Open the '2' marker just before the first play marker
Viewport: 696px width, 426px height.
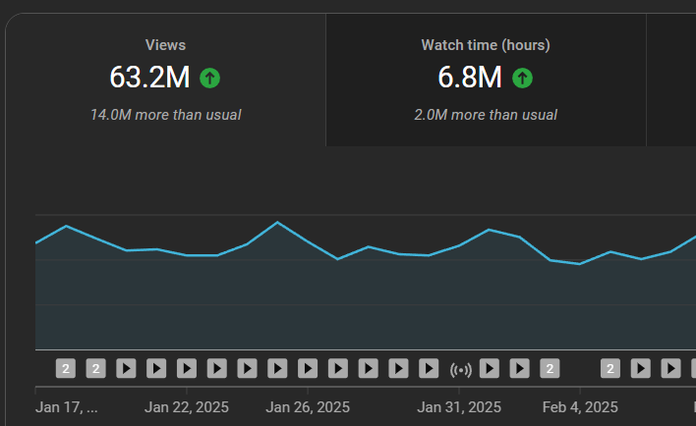(96, 368)
